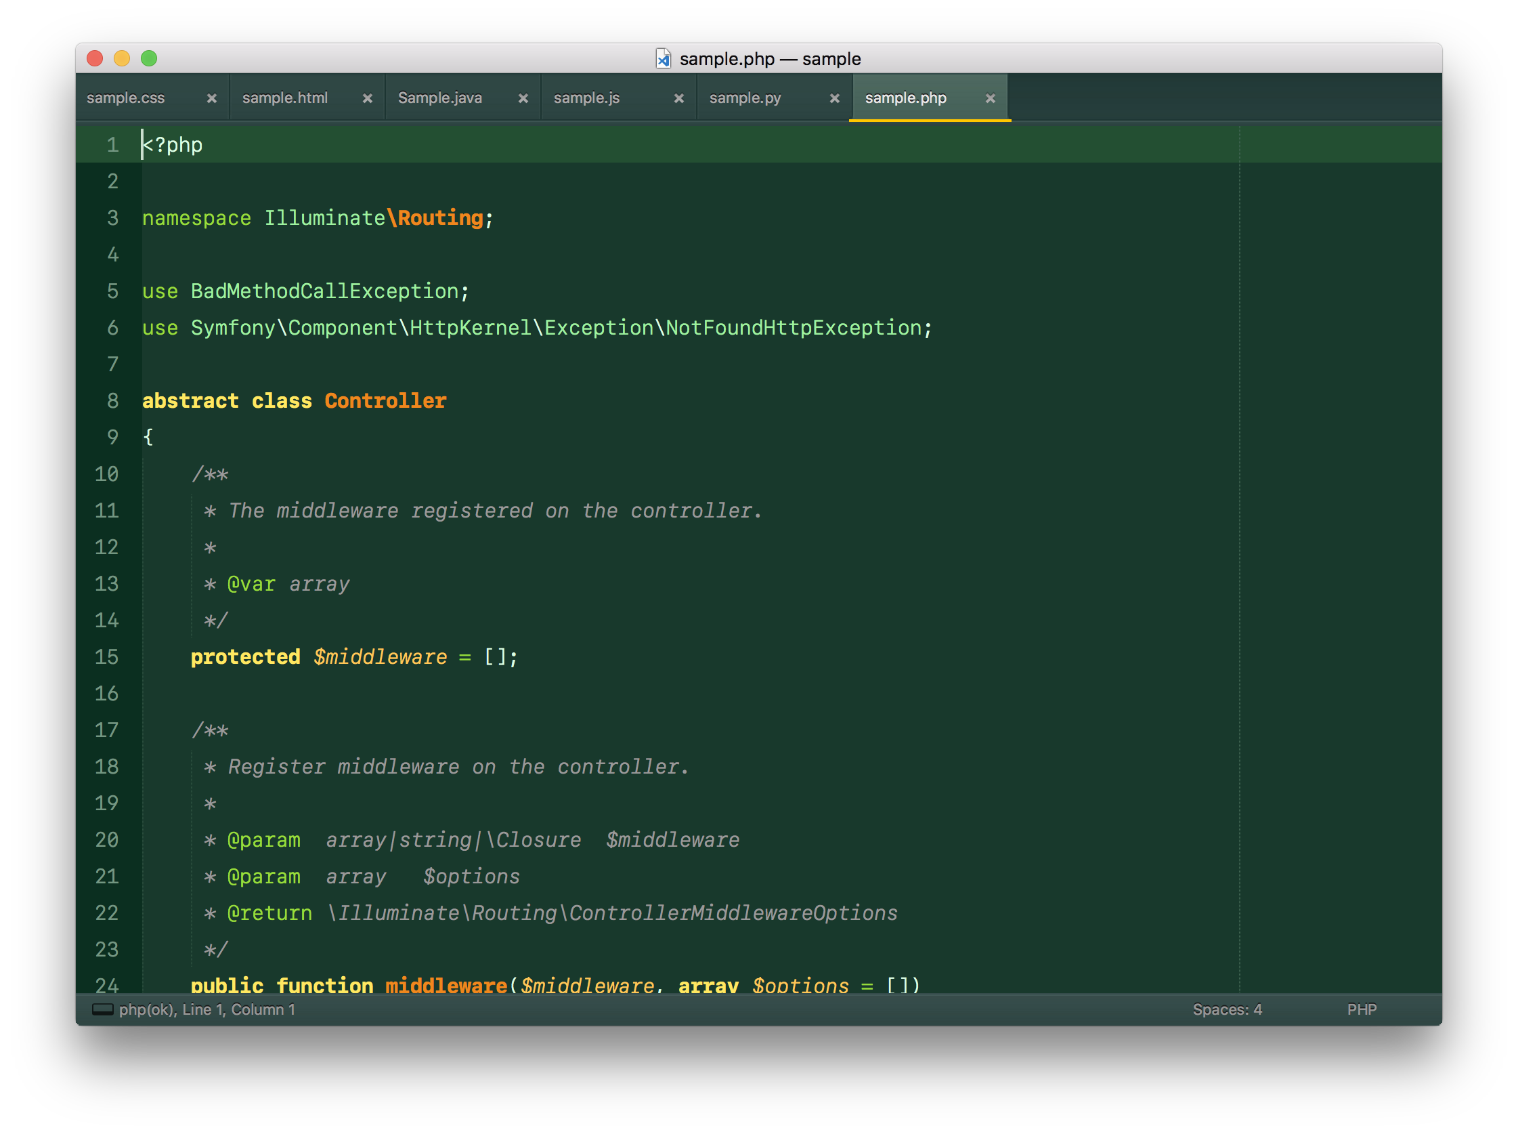Click the file icon in title bar
The width and height of the screenshot is (1518, 1134).
pyautogui.click(x=664, y=59)
